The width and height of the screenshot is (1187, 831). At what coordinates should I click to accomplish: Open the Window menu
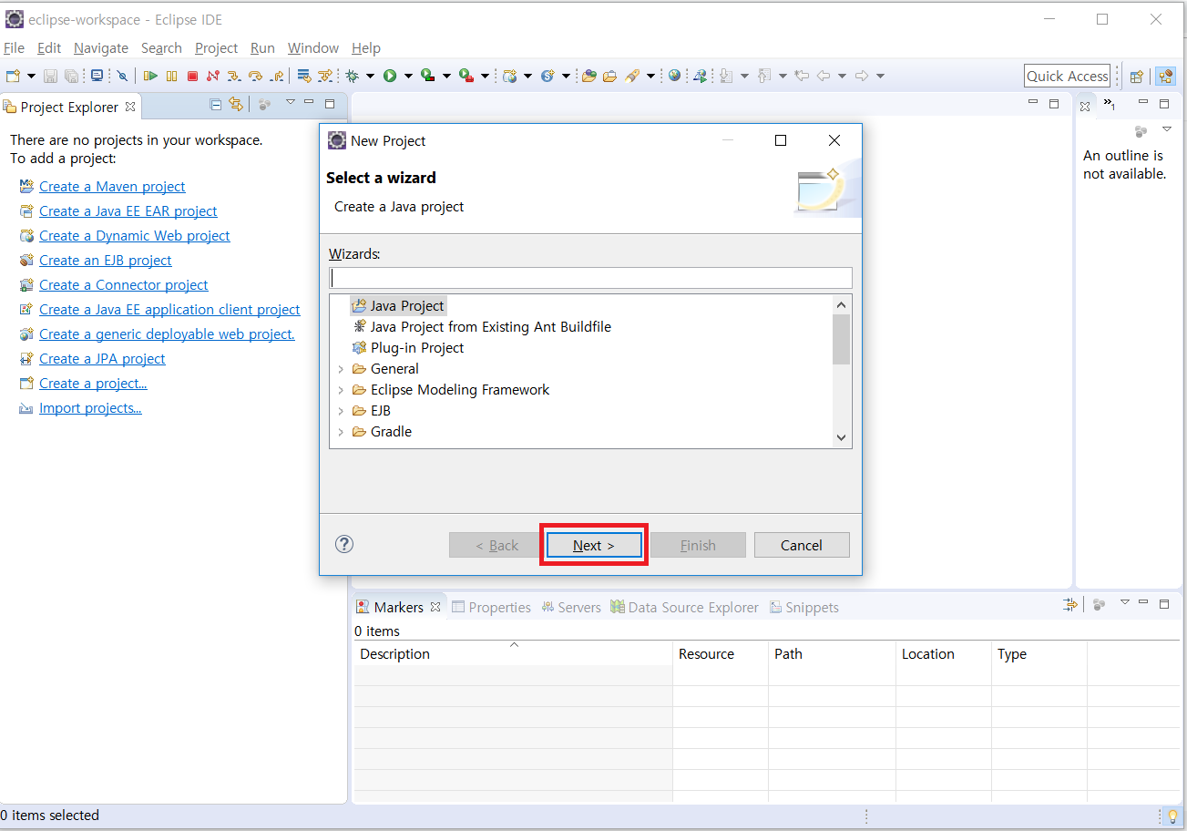click(313, 48)
